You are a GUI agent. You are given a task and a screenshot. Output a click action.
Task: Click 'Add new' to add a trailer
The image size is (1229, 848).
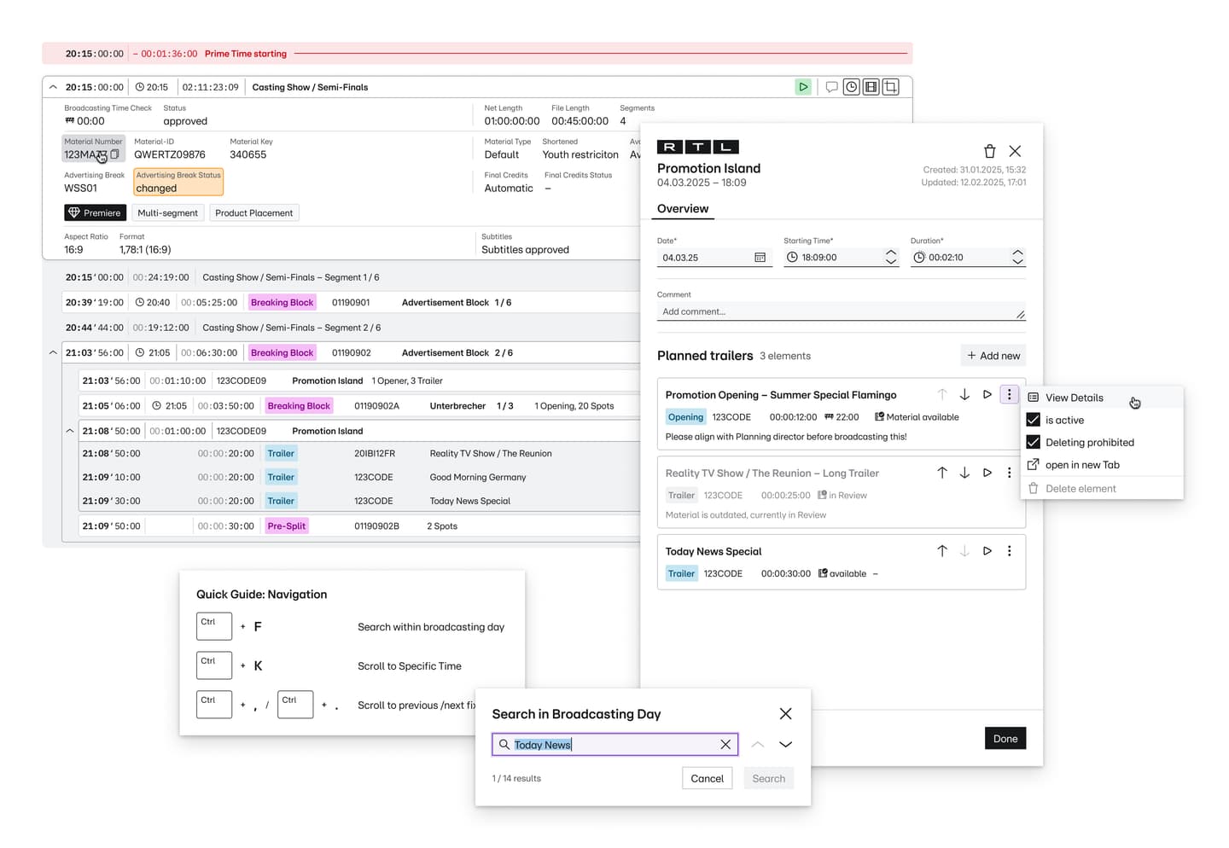[x=993, y=355]
